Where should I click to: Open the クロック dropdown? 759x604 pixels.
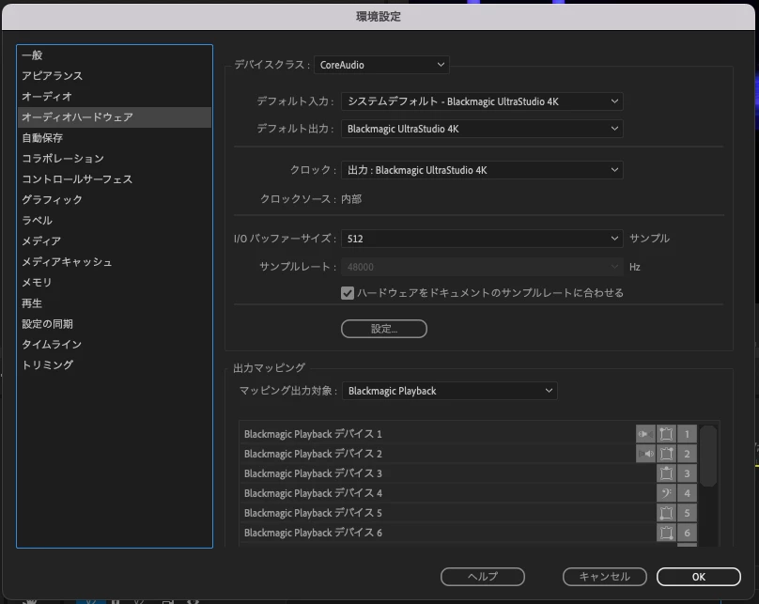click(482, 170)
